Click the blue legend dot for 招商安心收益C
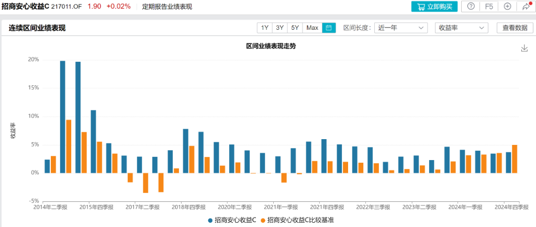536x227 pixels. pos(210,221)
